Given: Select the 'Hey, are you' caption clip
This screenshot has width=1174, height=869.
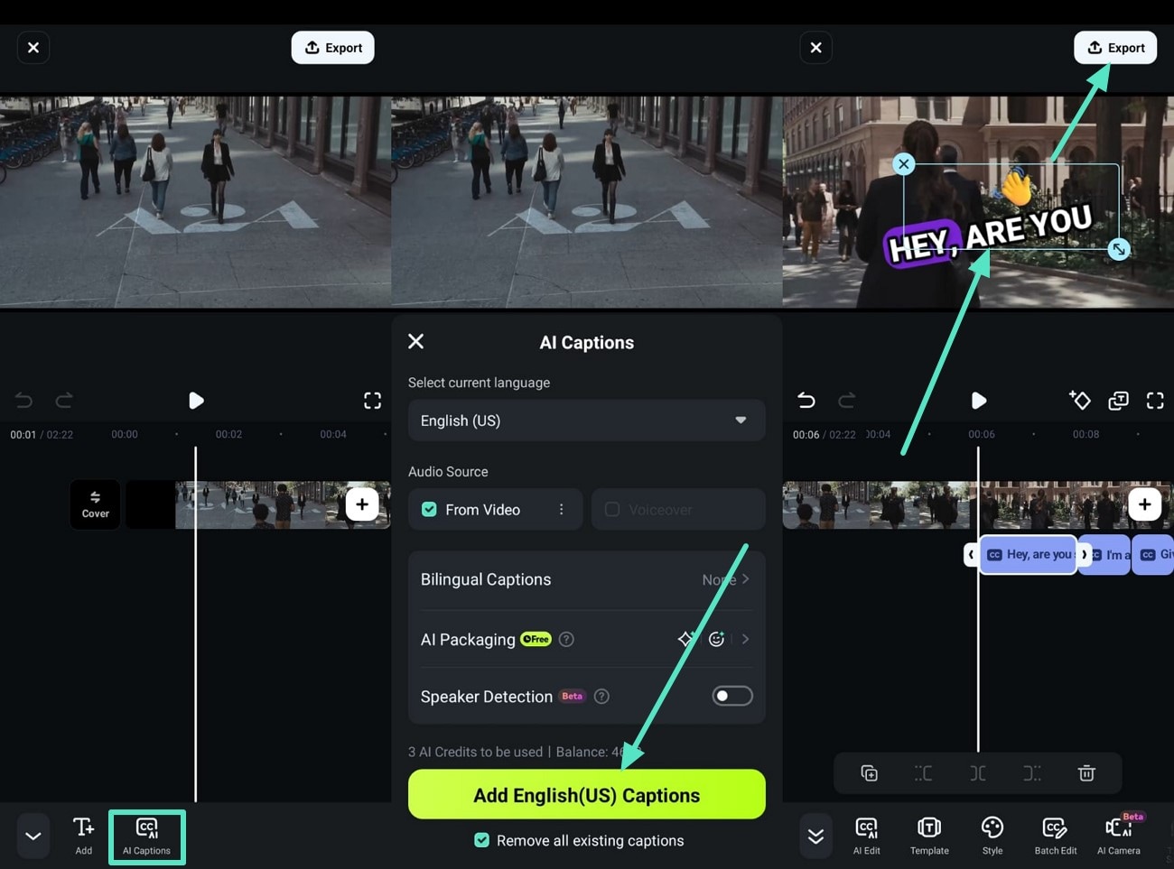Looking at the screenshot, I should tap(1029, 554).
